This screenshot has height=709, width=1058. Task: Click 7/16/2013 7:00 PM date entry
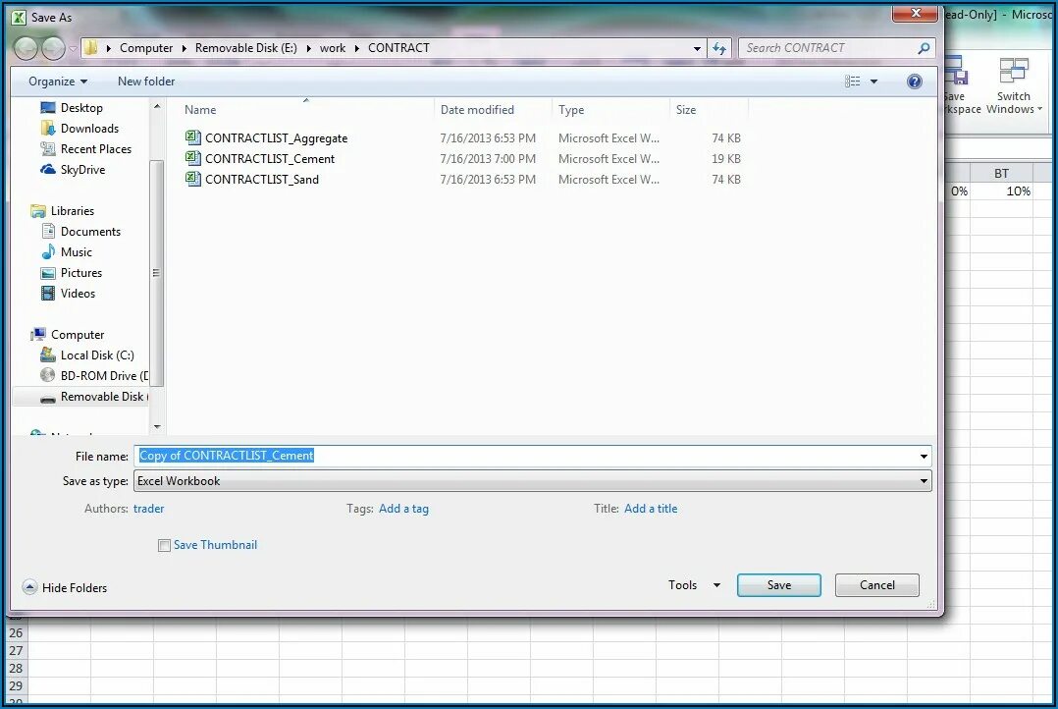[488, 159]
